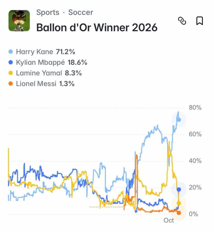The image size is (214, 231).
Task: Click Harry Kane's endpoint marker on chart
Action: [x=179, y=120]
